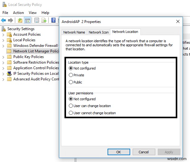190x162 pixels.
Task: Click the Forward arrow toolbar icon
Action: [x=11, y=20]
